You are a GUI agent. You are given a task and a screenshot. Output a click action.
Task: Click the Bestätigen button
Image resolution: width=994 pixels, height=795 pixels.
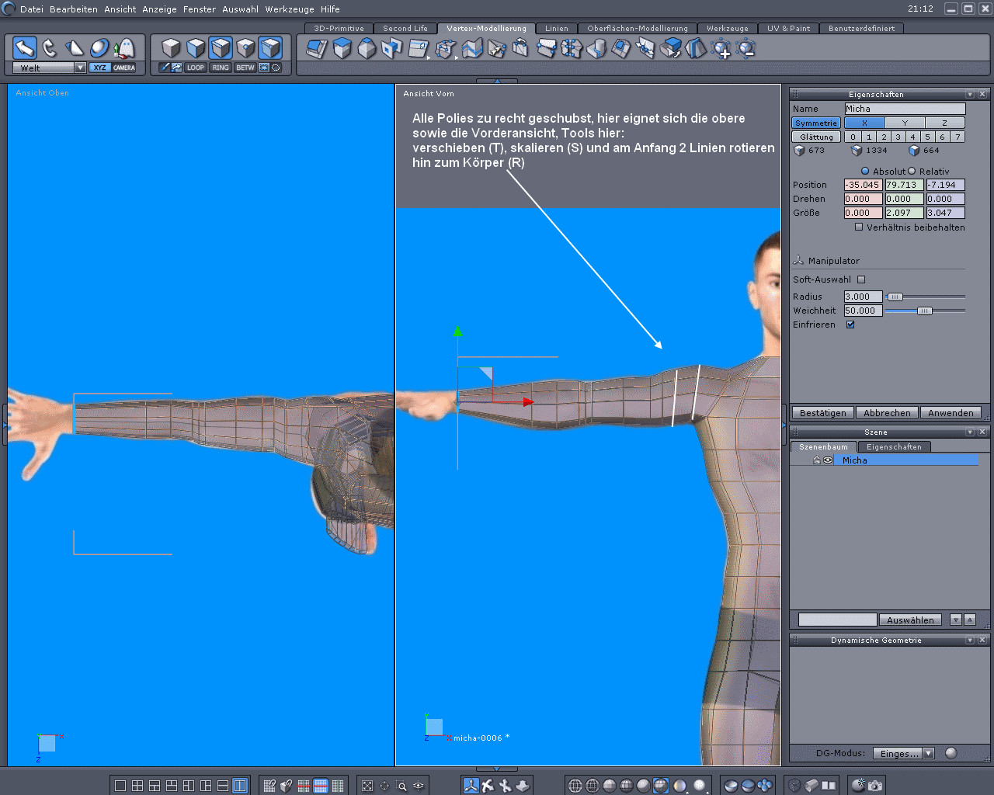click(x=822, y=413)
